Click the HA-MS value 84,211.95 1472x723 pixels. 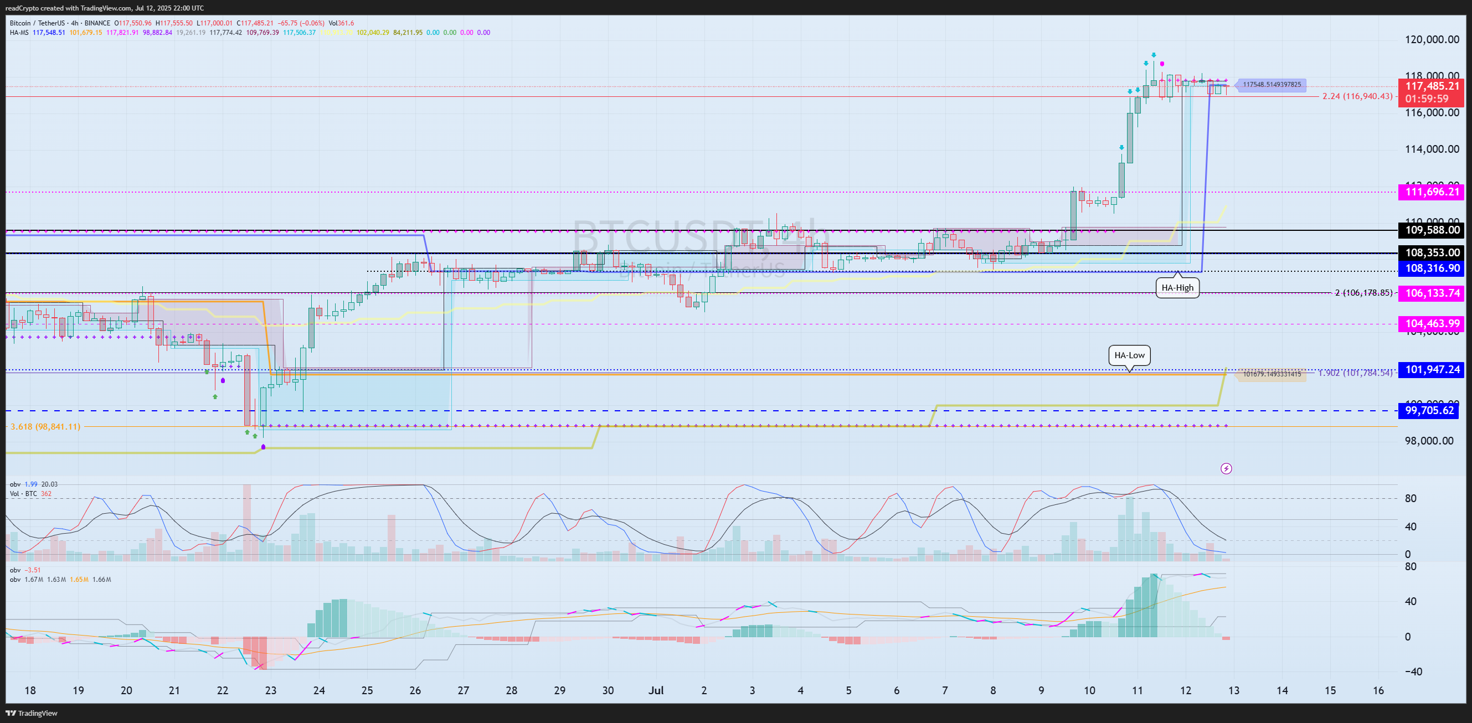pos(408,33)
